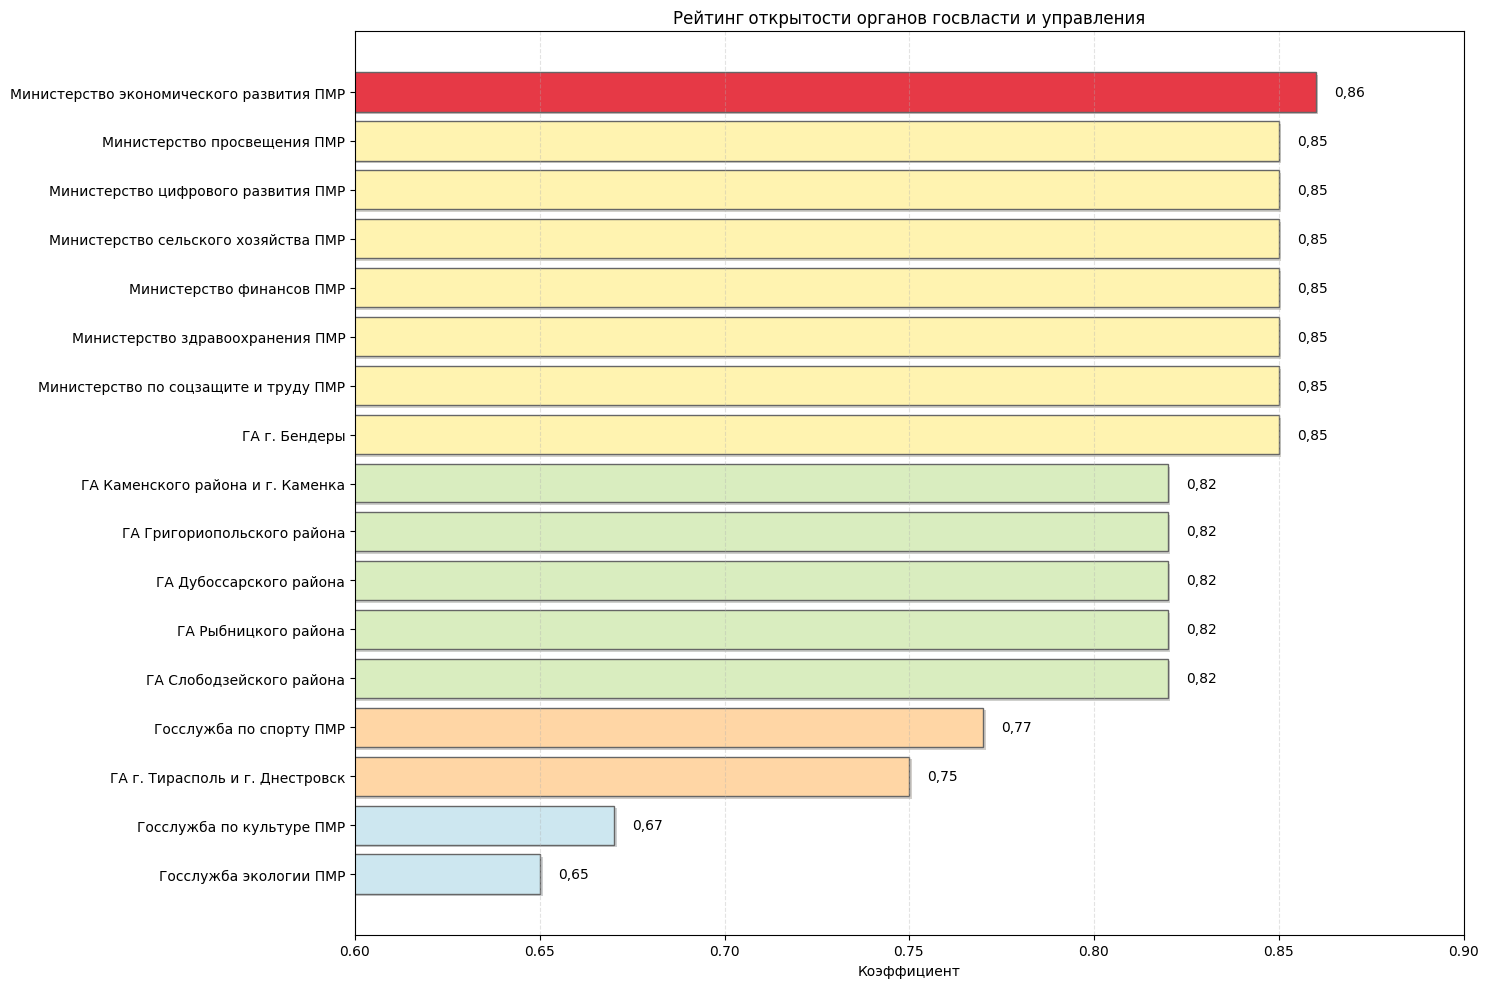Image resolution: width=1489 pixels, height=988 pixels.
Task: Click the Министерство сельского хозяйства ПМР bar
Action: point(816,240)
